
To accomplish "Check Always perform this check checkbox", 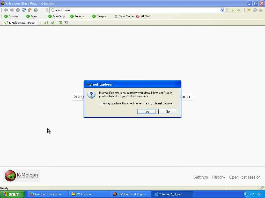I will [x=101, y=104].
